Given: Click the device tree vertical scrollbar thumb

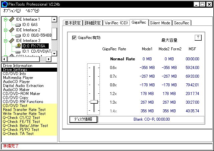Looking at the screenshot, I should click(x=54, y=34).
